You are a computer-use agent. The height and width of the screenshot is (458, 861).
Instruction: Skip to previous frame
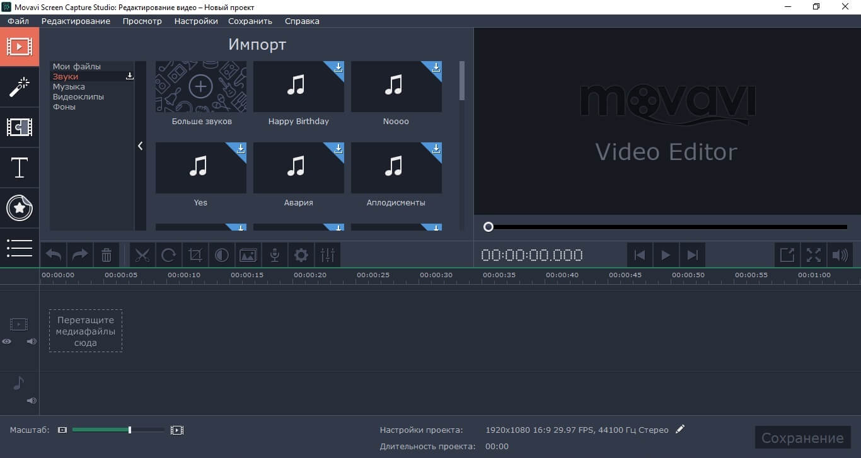(x=640, y=255)
